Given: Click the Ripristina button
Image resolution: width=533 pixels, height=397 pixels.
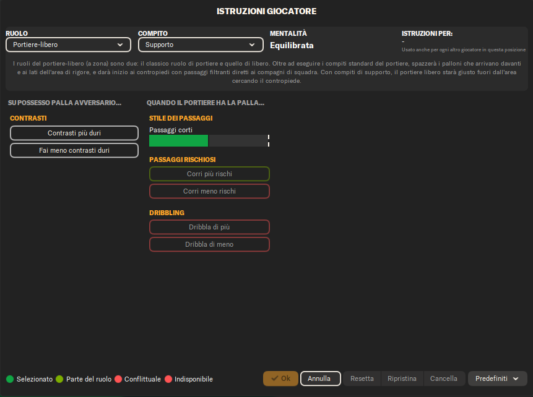Looking at the screenshot, I should (402, 378).
